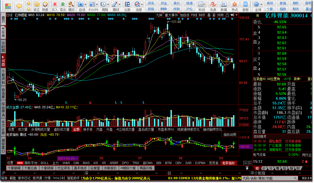Click the up arrow navigation icon
This screenshot has width=314, height=183.
29,3
